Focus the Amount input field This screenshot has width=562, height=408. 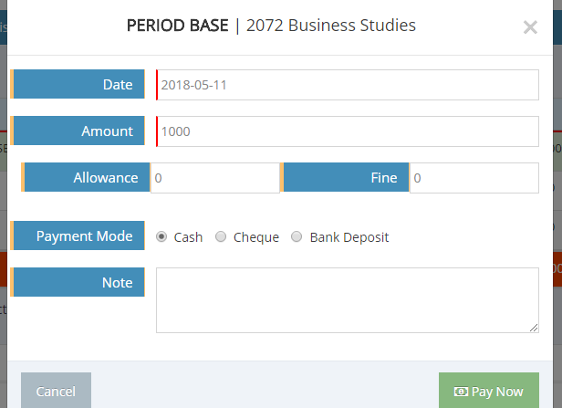[348, 131]
